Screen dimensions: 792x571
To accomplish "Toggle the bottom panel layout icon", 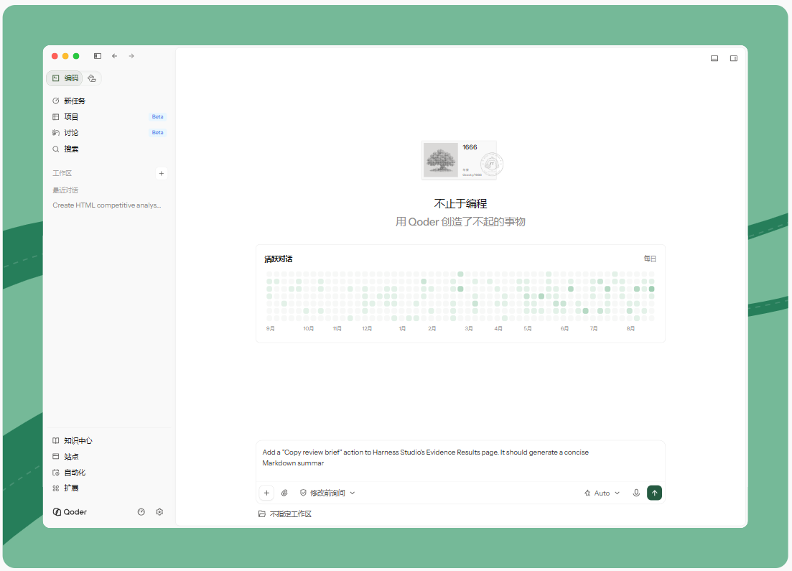I will [x=714, y=58].
